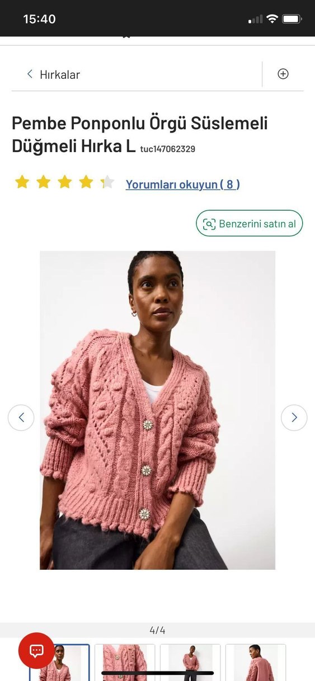Tap the main pink cardigan product image

[157, 410]
